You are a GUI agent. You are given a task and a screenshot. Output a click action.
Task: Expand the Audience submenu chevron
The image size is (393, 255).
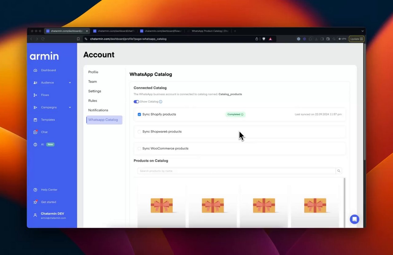coord(70,83)
